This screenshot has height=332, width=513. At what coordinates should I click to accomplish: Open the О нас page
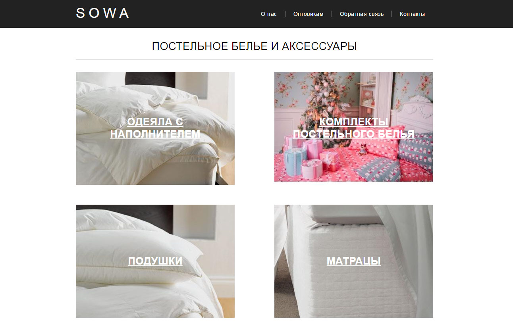(x=268, y=14)
